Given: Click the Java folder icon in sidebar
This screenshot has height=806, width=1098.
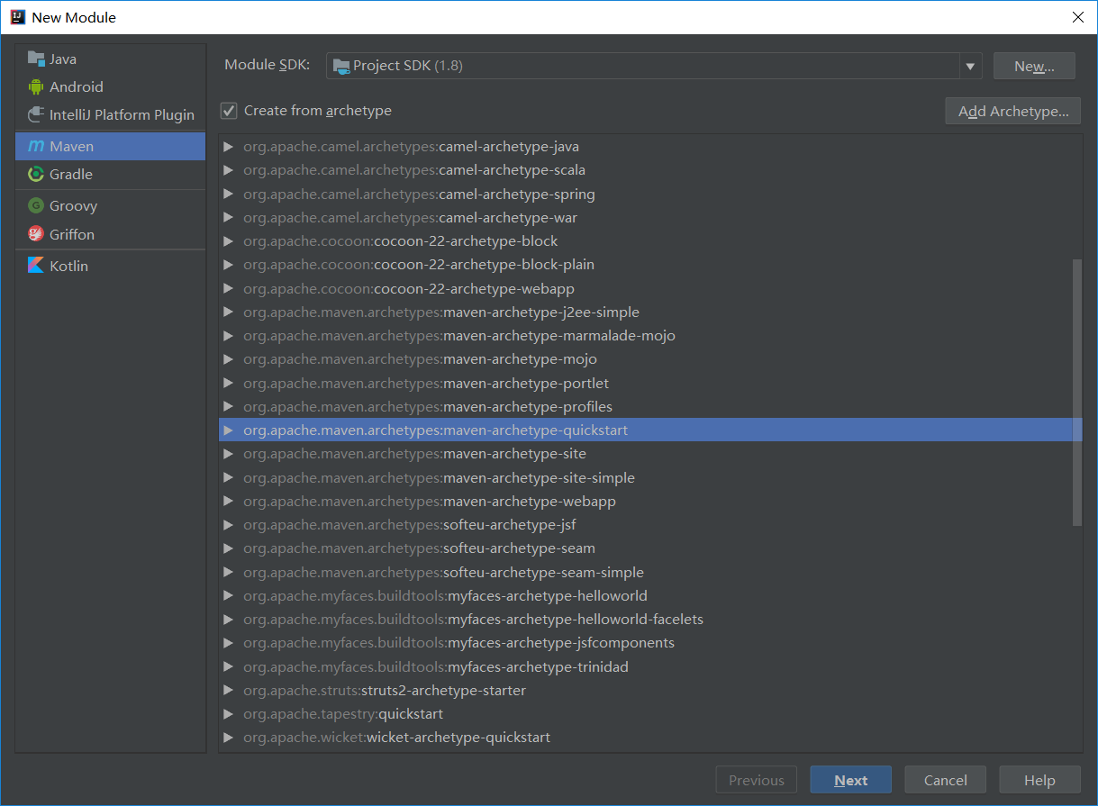Looking at the screenshot, I should tap(36, 59).
